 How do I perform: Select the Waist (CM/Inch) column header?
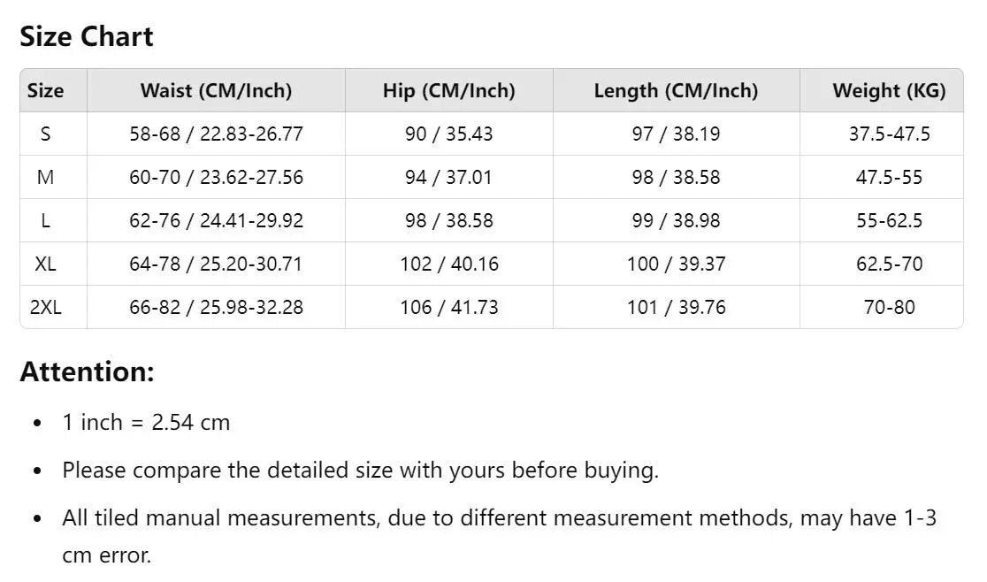(x=216, y=90)
